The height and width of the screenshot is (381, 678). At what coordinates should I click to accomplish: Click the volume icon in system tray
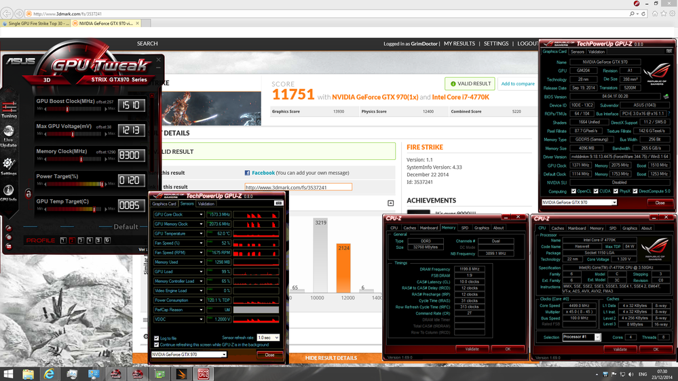(x=631, y=374)
